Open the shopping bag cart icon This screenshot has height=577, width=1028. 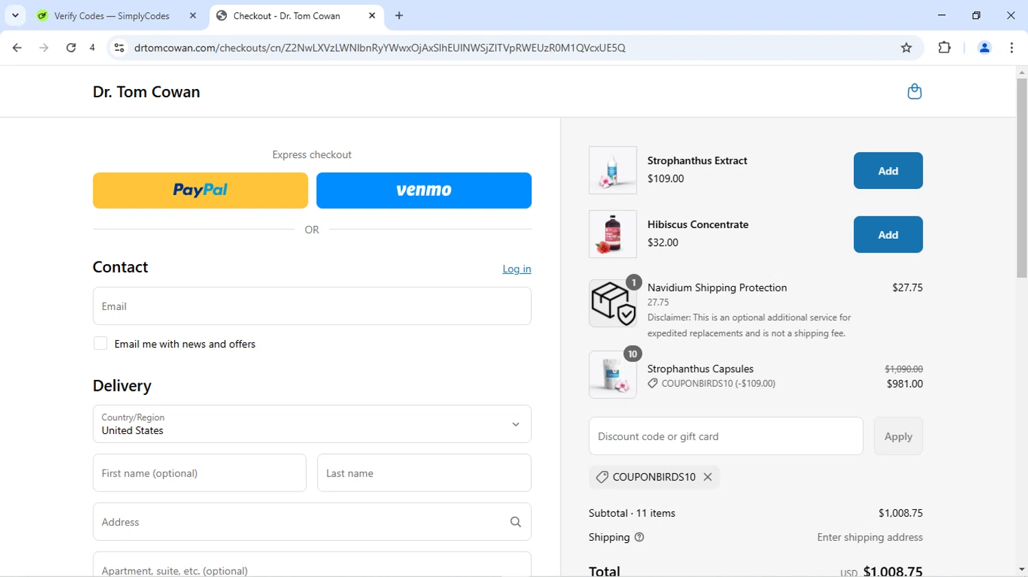tap(914, 92)
